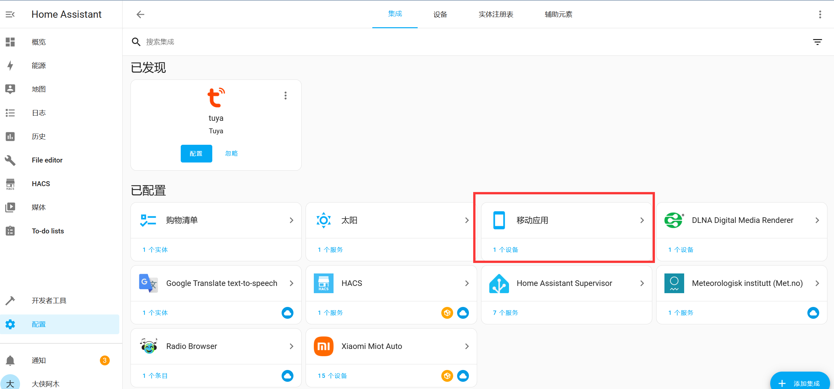Open top-right overflow menu (three dots)
Image resolution: width=834 pixels, height=389 pixels.
pyautogui.click(x=820, y=14)
